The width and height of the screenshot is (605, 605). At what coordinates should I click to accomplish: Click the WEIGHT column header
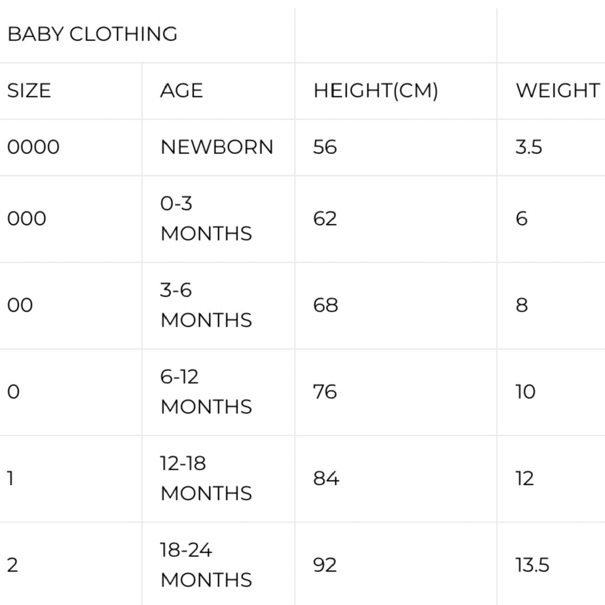[557, 91]
